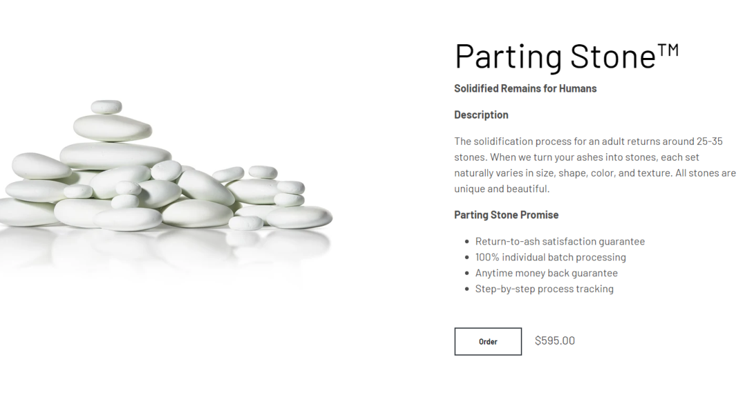Click the TM trademark symbol in the title
This screenshot has height=395, width=745.
(668, 50)
